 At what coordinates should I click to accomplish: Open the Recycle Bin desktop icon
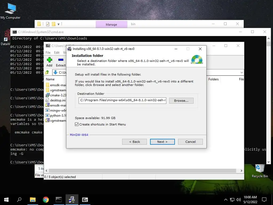[x=260, y=171]
